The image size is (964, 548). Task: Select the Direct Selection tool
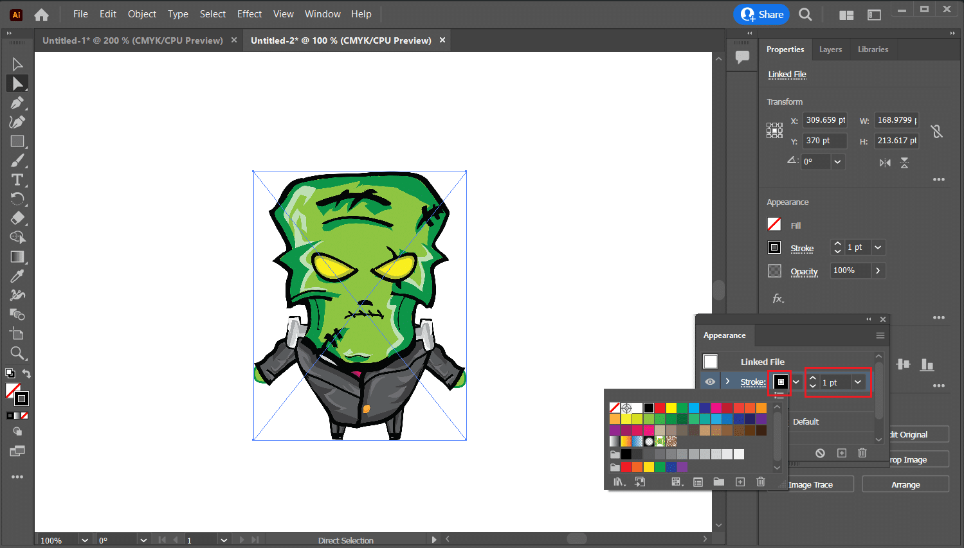tap(17, 84)
